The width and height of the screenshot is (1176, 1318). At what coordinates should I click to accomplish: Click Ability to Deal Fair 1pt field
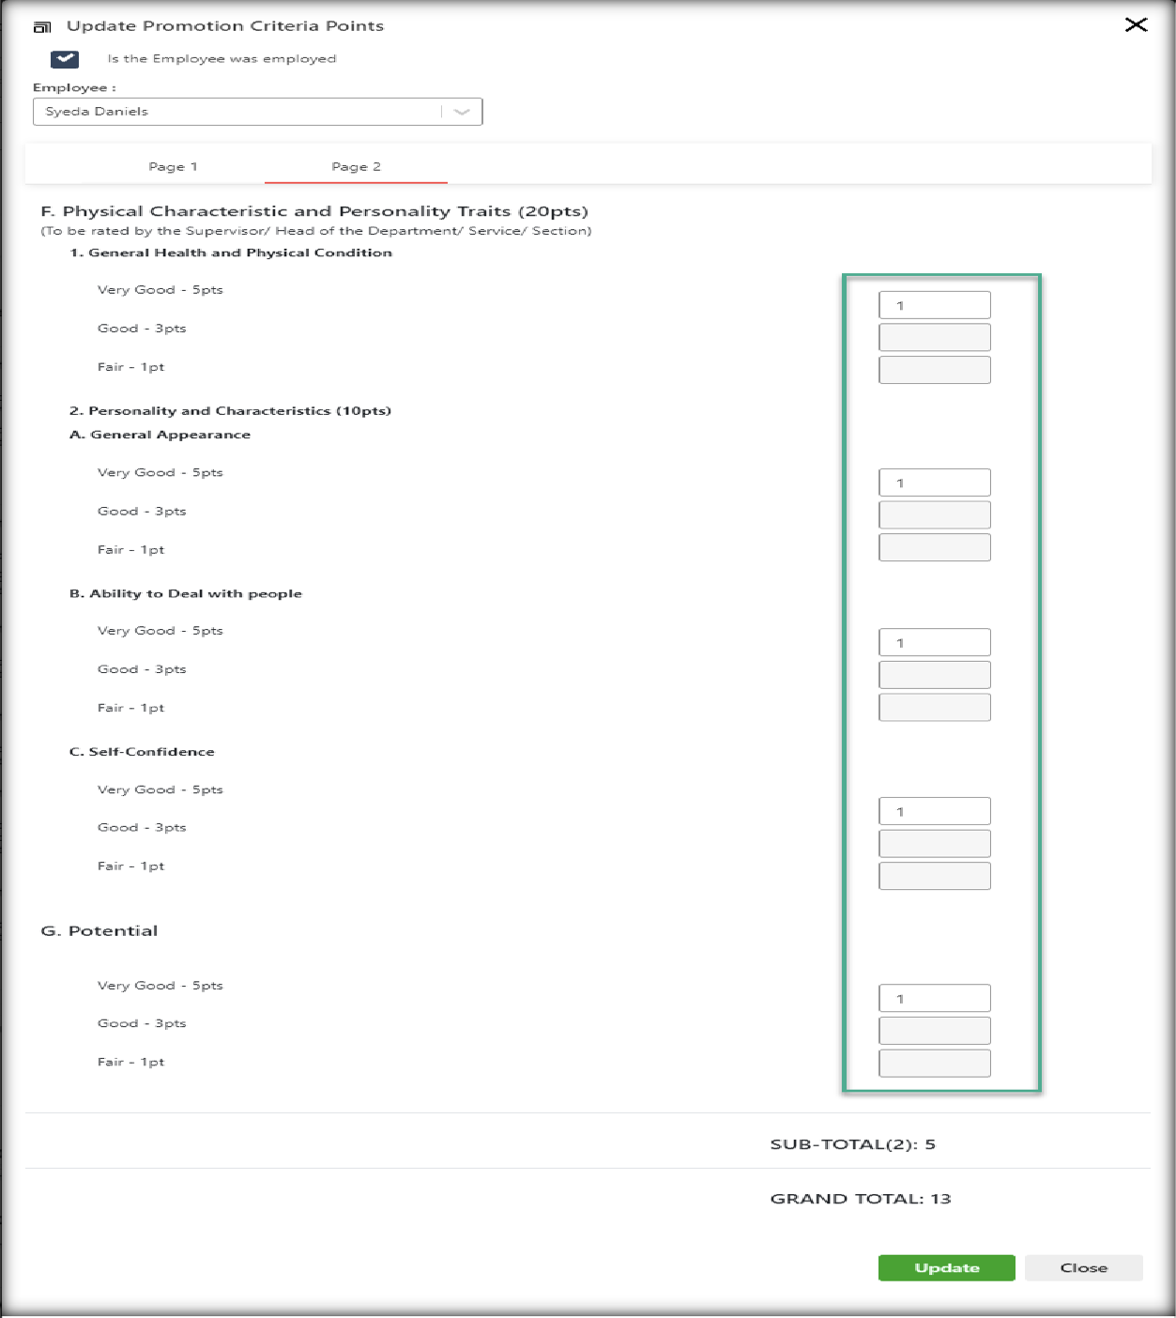point(934,707)
